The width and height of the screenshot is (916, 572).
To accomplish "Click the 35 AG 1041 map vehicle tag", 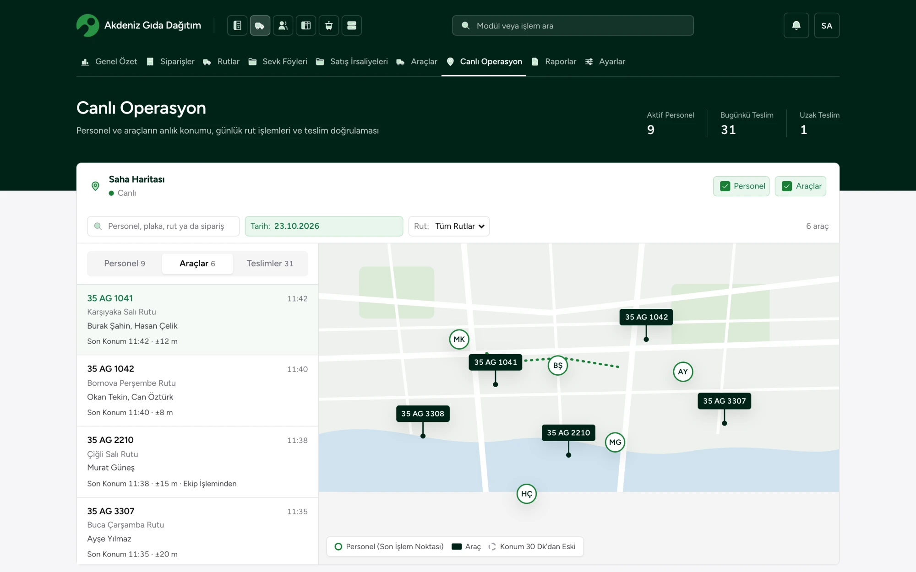I will [x=496, y=362].
